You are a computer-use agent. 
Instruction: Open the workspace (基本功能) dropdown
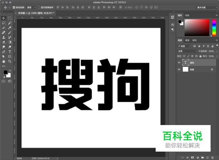tap(207, 7)
